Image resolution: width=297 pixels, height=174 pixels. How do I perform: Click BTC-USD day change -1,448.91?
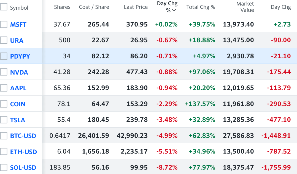pos(276,136)
